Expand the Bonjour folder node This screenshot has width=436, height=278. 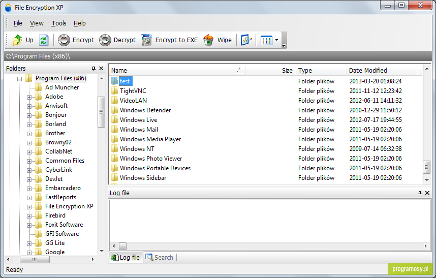coord(29,116)
